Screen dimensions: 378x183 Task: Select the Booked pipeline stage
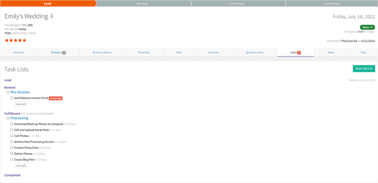142,3
